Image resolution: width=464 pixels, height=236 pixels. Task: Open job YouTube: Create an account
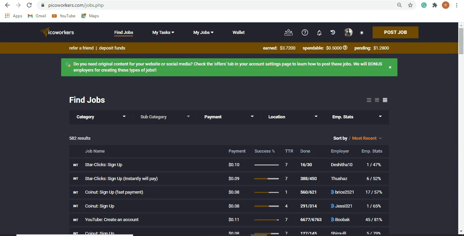(112, 219)
